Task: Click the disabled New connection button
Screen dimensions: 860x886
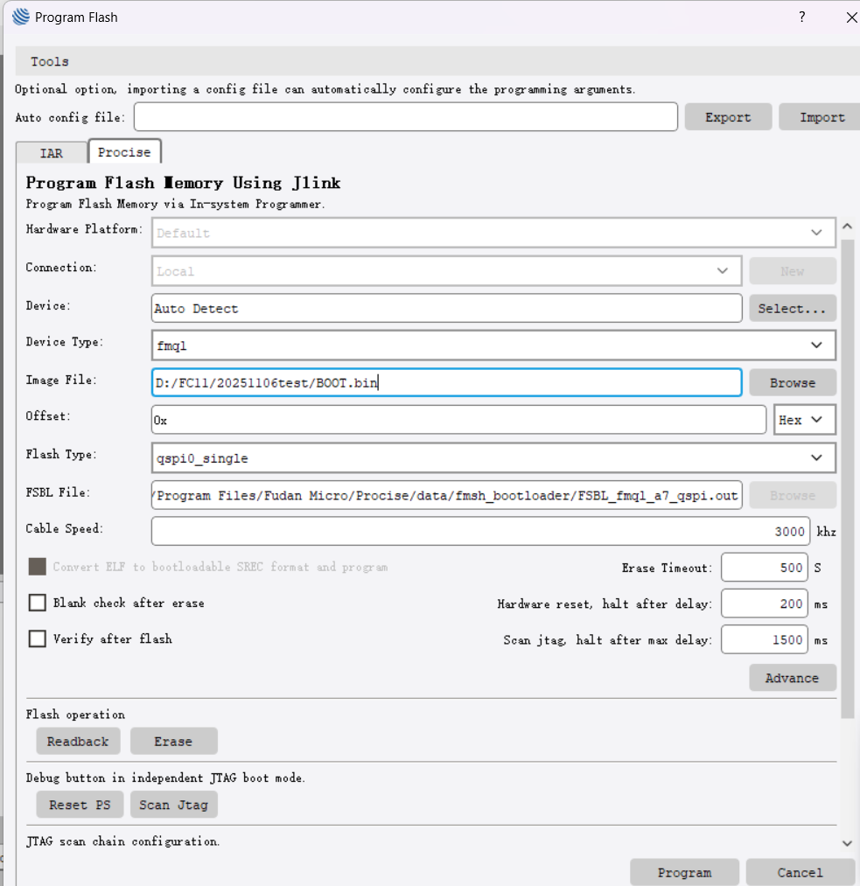Action: (792, 271)
